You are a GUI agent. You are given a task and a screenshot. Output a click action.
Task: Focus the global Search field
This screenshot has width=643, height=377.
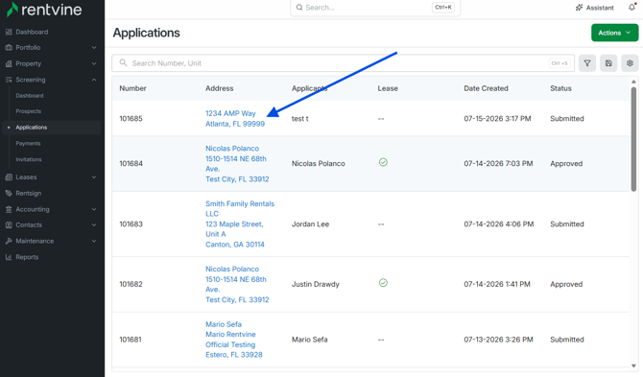[x=375, y=8]
